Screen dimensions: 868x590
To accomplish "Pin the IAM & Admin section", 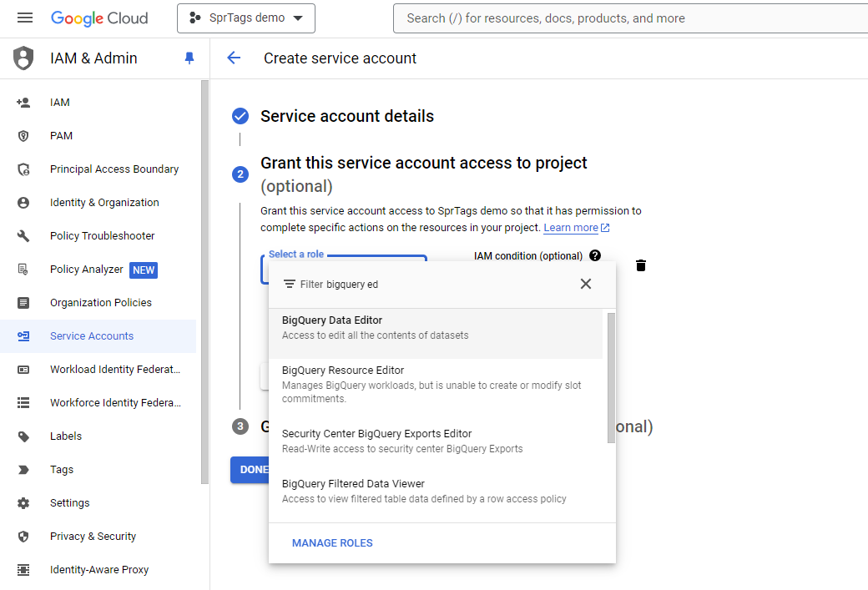I will pyautogui.click(x=189, y=58).
